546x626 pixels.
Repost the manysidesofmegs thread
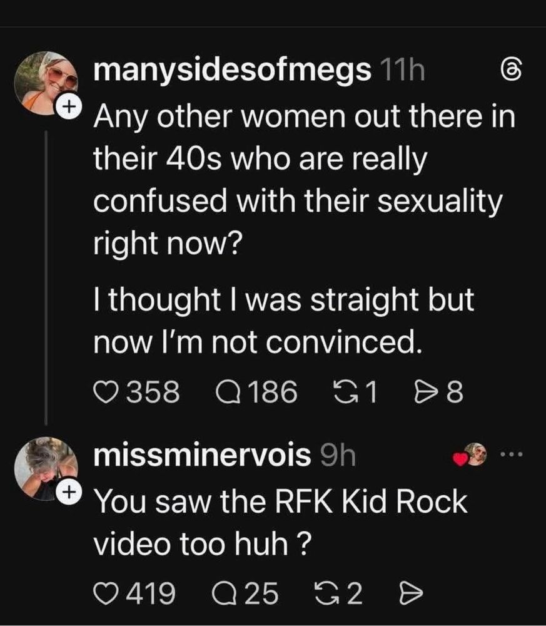(343, 393)
